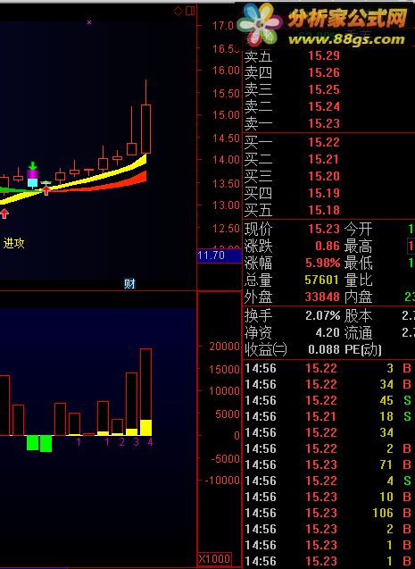Select the 买一 bid row at 15.22
This screenshot has height=569, width=415.
click(329, 142)
